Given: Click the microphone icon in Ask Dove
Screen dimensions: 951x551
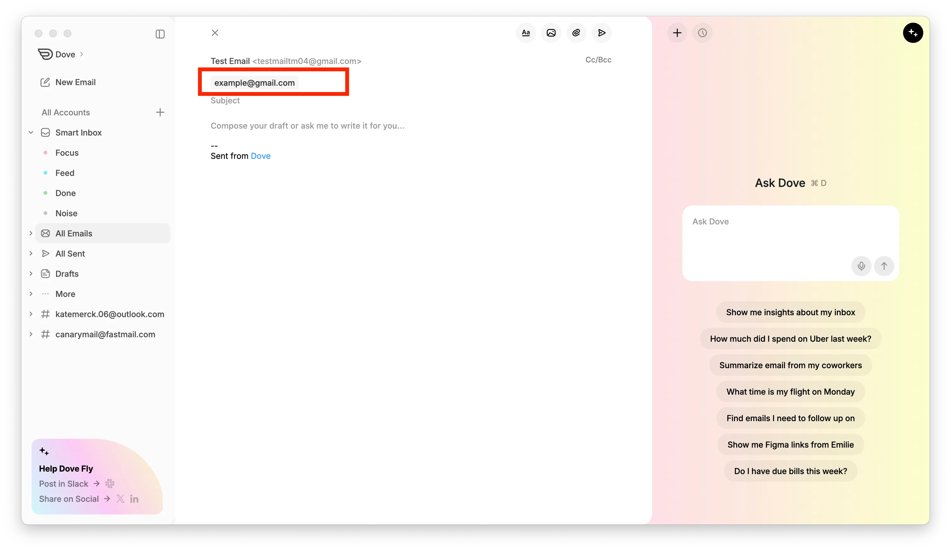Looking at the screenshot, I should pyautogui.click(x=861, y=266).
